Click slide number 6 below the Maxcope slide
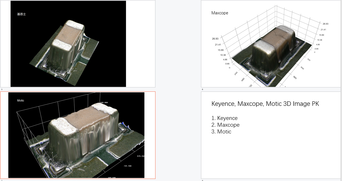 202,89
